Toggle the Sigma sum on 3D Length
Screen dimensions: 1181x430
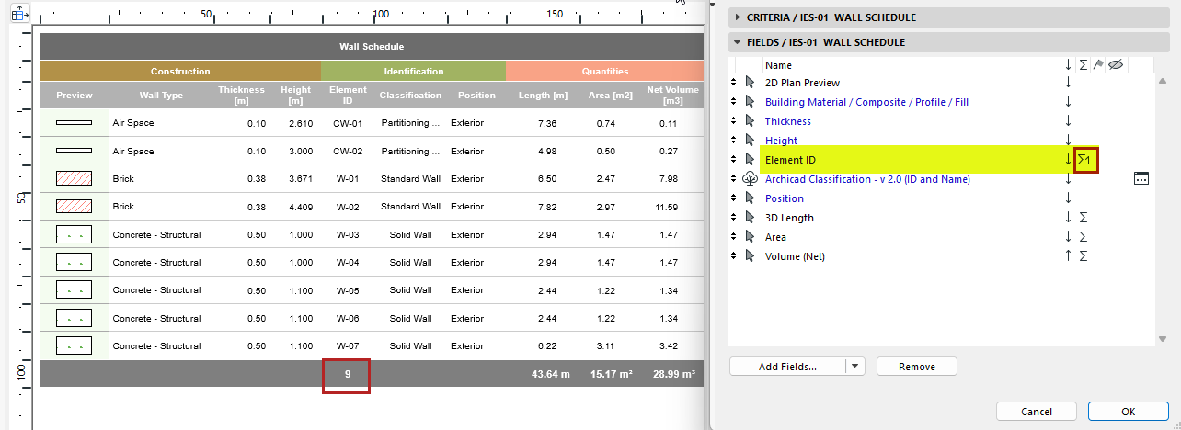click(x=1084, y=218)
